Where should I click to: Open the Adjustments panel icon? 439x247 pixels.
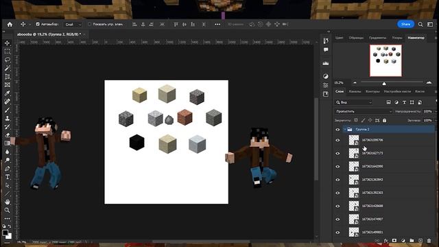click(326, 76)
